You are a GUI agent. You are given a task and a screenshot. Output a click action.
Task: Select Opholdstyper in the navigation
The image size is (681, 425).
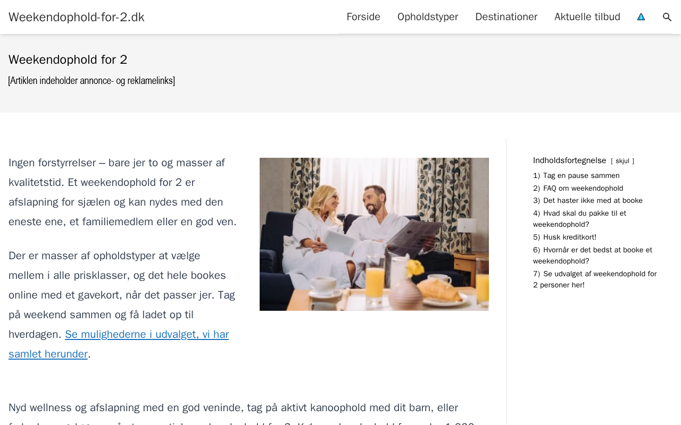point(428,17)
